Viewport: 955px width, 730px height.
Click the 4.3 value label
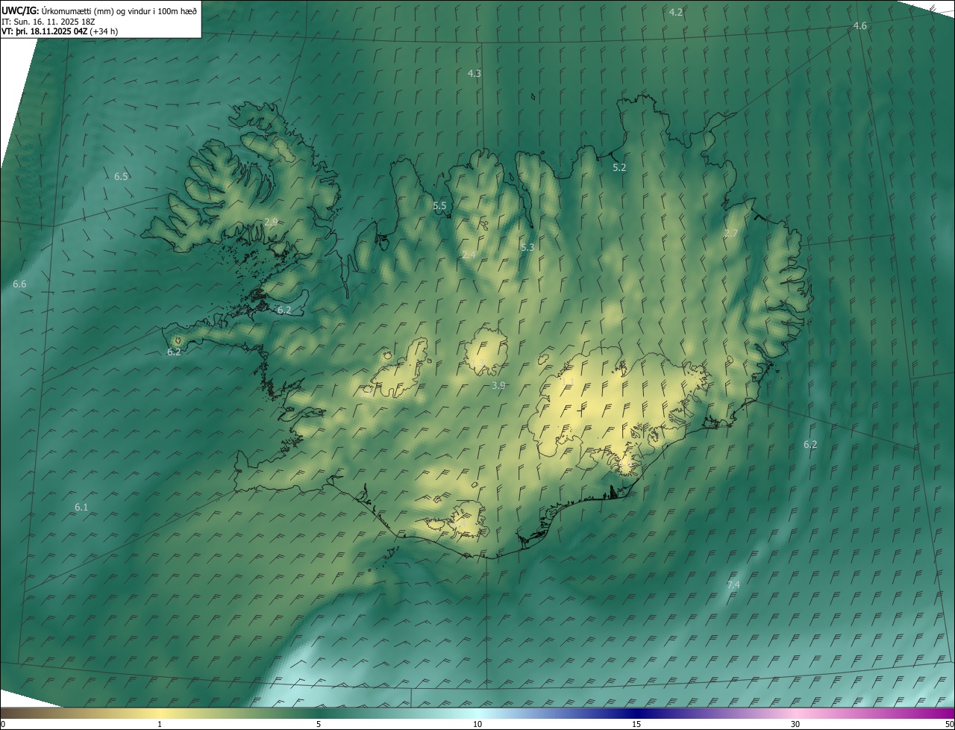(474, 73)
